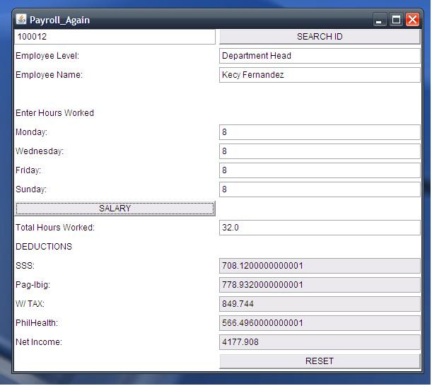Click the 'SSS:' label
Screen dimensions: 432x386
pos(25,266)
